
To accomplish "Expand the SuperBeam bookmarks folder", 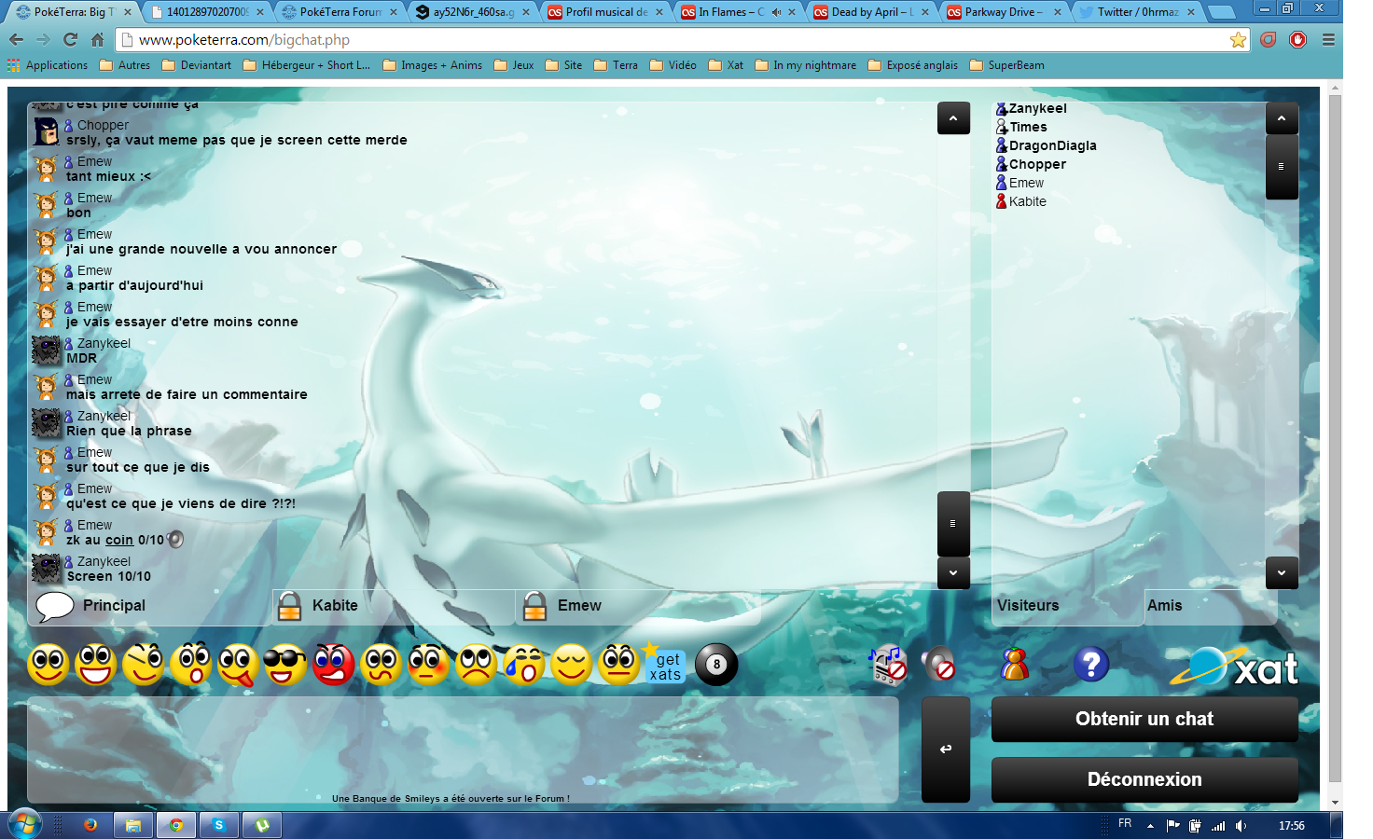I will pyautogui.click(x=1007, y=65).
